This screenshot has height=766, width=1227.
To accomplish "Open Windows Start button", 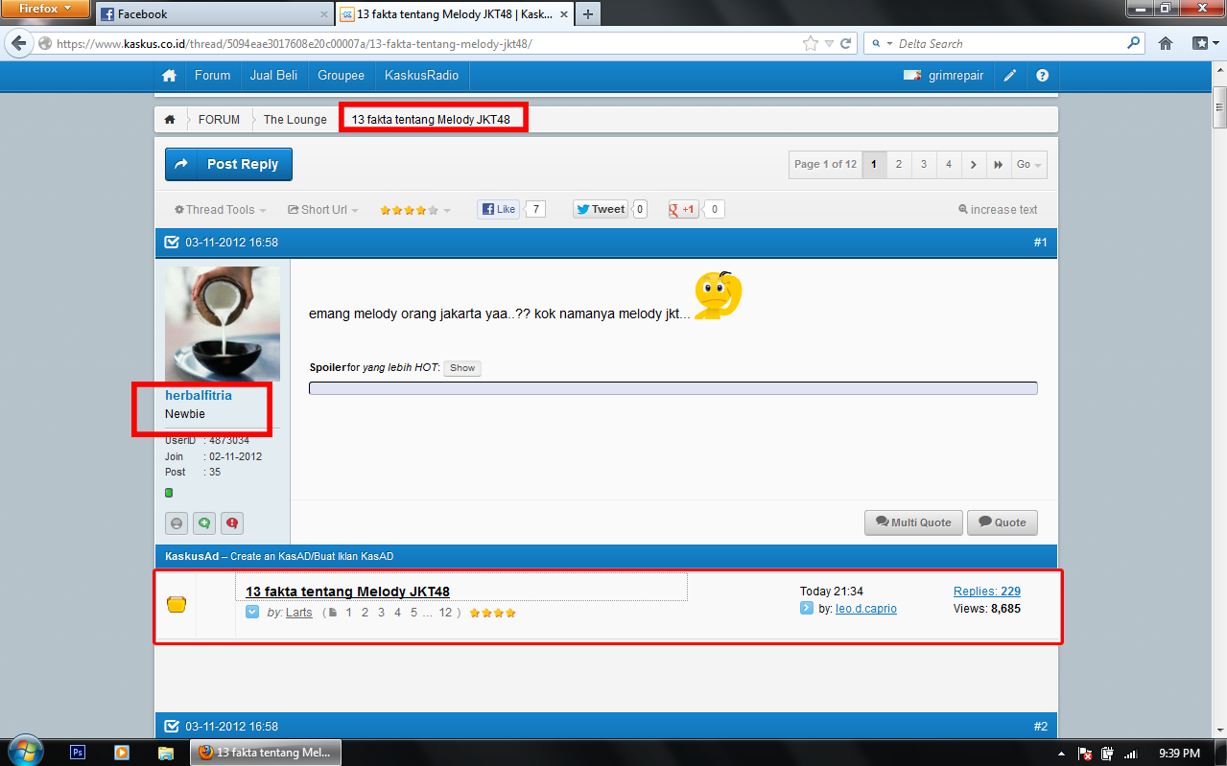I will tap(24, 752).
